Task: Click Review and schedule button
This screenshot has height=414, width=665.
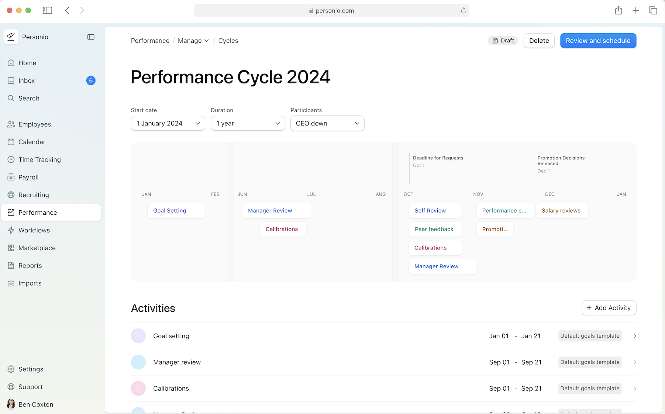Action: 598,41
